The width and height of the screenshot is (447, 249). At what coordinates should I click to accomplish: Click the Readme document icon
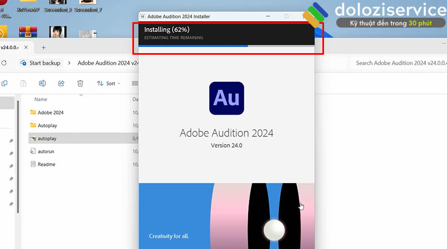pyautogui.click(x=33, y=164)
